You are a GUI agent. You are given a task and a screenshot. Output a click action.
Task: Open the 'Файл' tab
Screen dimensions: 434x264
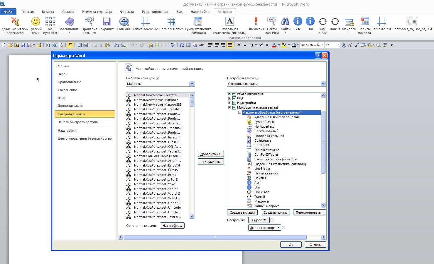(8, 12)
